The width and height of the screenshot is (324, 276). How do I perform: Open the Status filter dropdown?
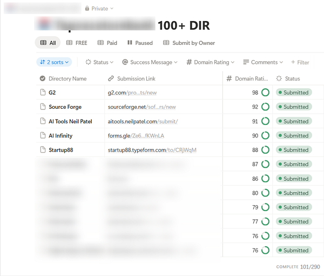click(99, 62)
